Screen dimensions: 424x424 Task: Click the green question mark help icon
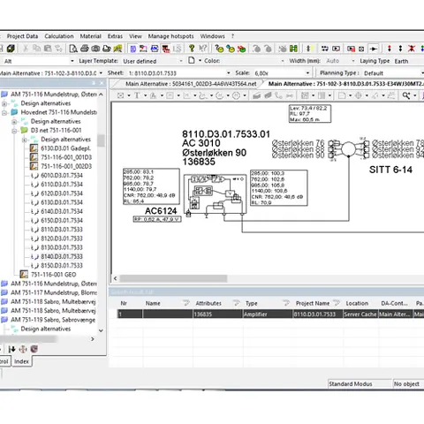tap(192, 49)
